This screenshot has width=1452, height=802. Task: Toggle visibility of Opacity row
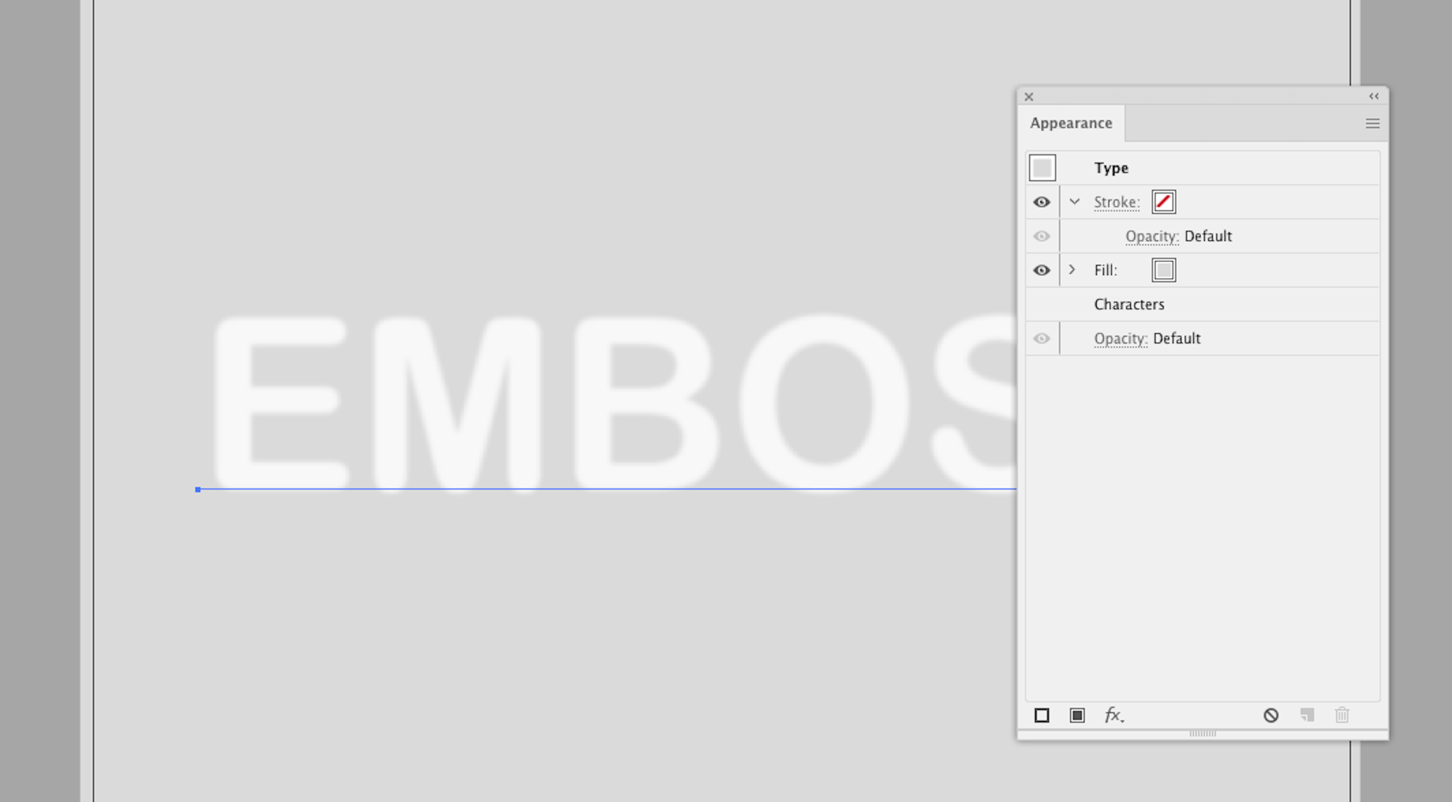1041,235
